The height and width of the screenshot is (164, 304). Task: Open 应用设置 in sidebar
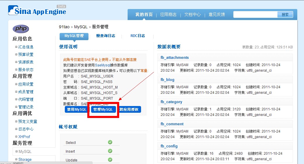point(26,84)
